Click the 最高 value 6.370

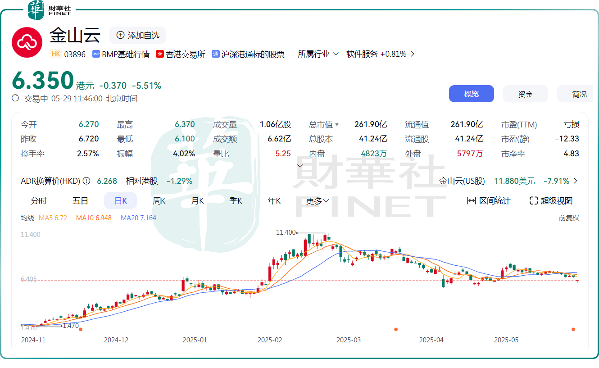coord(185,125)
